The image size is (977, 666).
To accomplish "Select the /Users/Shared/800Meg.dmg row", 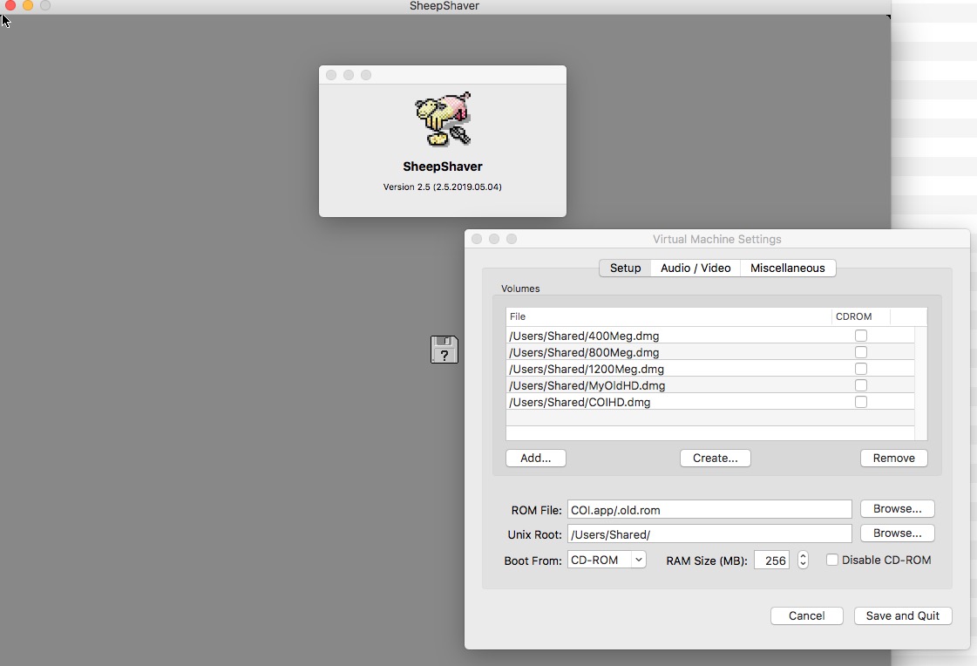I will [x=710, y=353].
